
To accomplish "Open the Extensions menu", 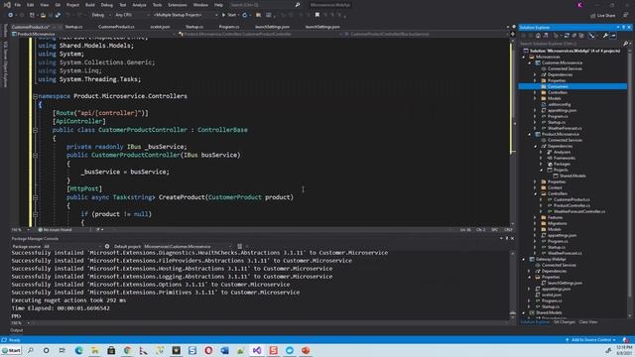I will [x=178, y=5].
